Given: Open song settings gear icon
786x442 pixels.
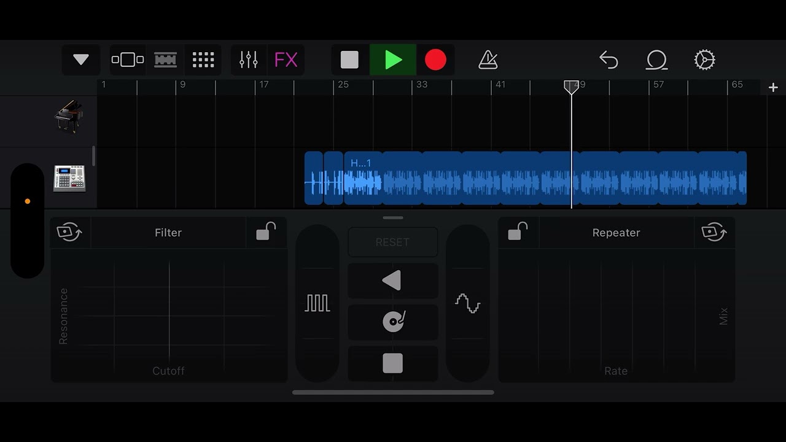Looking at the screenshot, I should 704,60.
